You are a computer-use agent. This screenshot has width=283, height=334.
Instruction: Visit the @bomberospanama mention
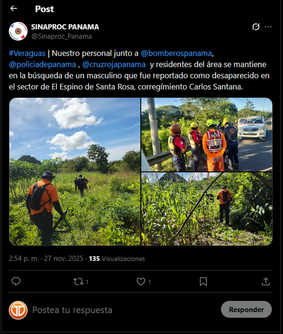(176, 53)
